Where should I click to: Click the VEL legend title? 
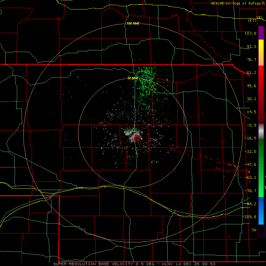259,17
